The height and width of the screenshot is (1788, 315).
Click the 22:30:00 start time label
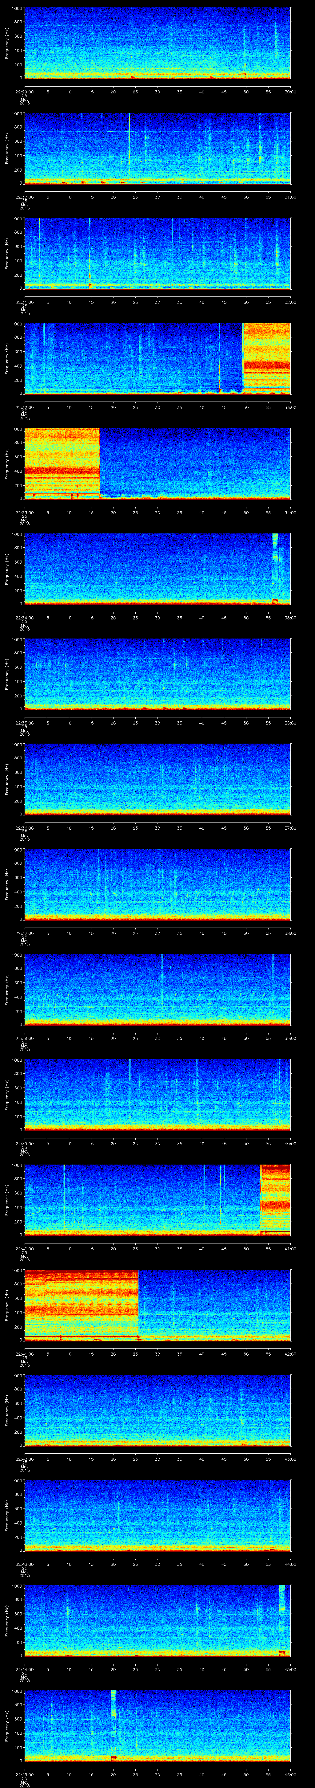(24, 197)
